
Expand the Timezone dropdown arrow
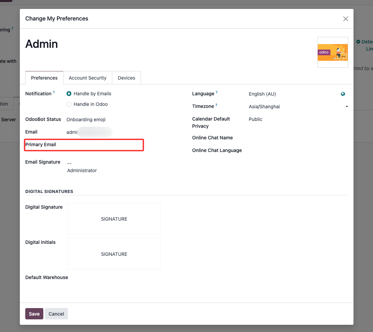tap(347, 107)
